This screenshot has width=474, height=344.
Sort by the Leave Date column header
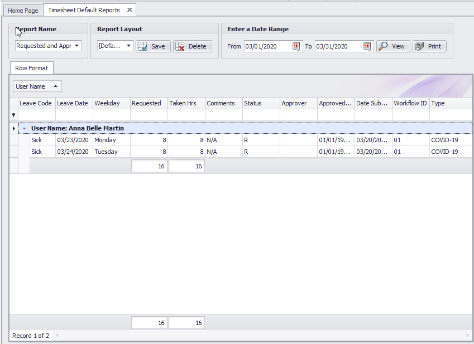point(73,103)
